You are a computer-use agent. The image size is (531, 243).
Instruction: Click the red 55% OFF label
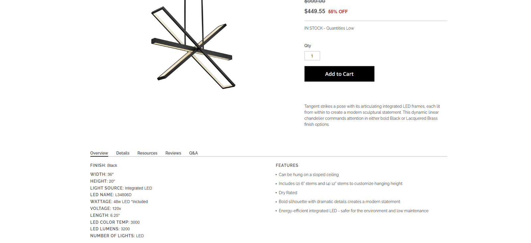338,12
